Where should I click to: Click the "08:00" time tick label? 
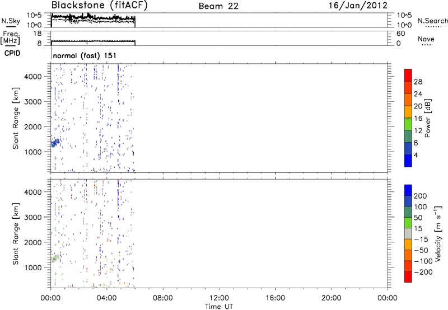pyautogui.click(x=163, y=298)
